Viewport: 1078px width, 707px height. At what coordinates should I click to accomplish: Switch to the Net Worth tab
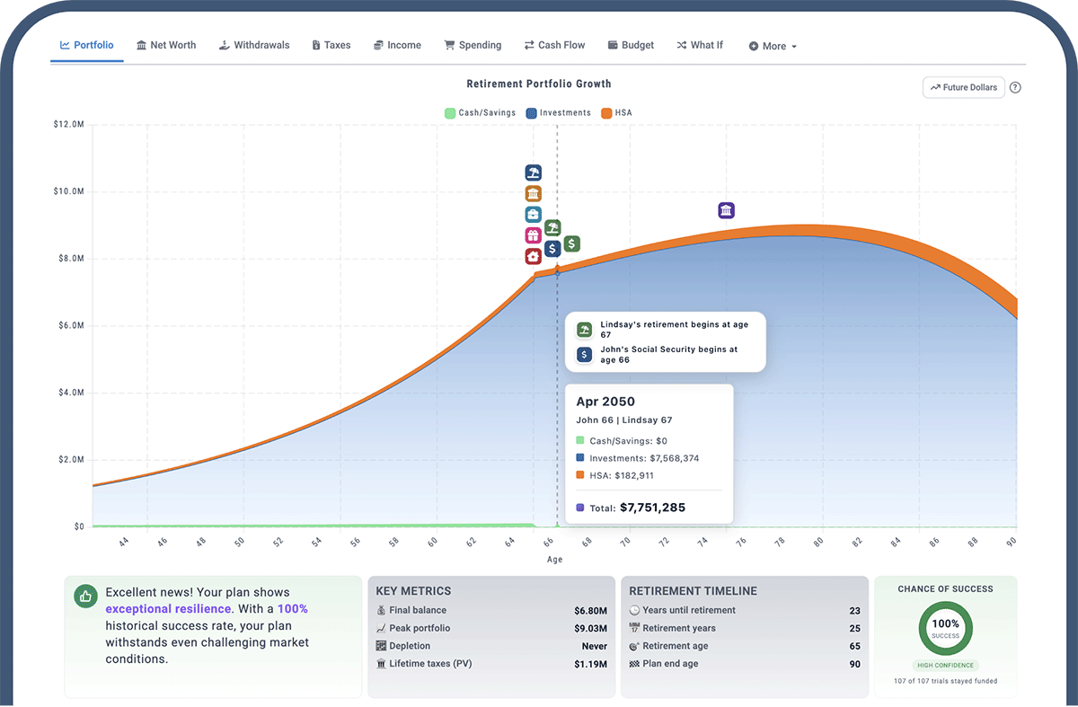(x=166, y=45)
